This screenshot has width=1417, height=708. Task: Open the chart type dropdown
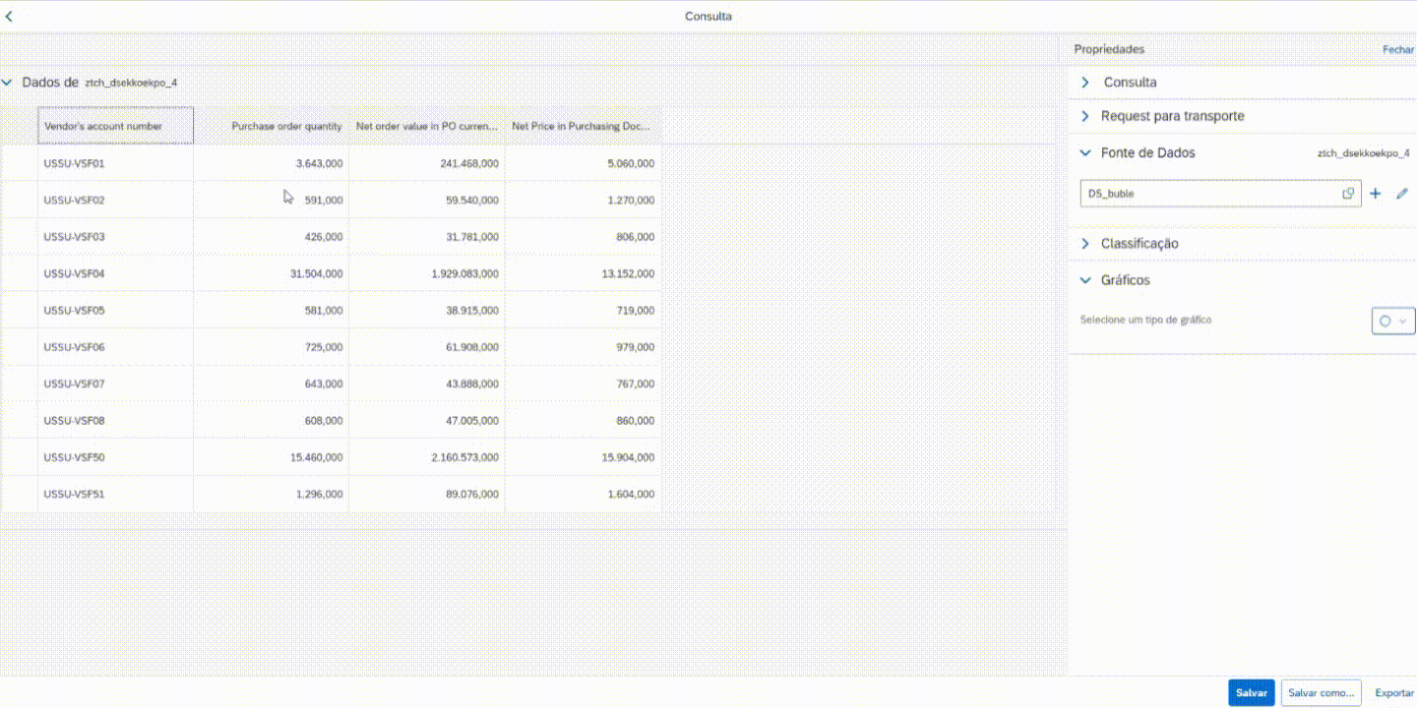(1392, 321)
